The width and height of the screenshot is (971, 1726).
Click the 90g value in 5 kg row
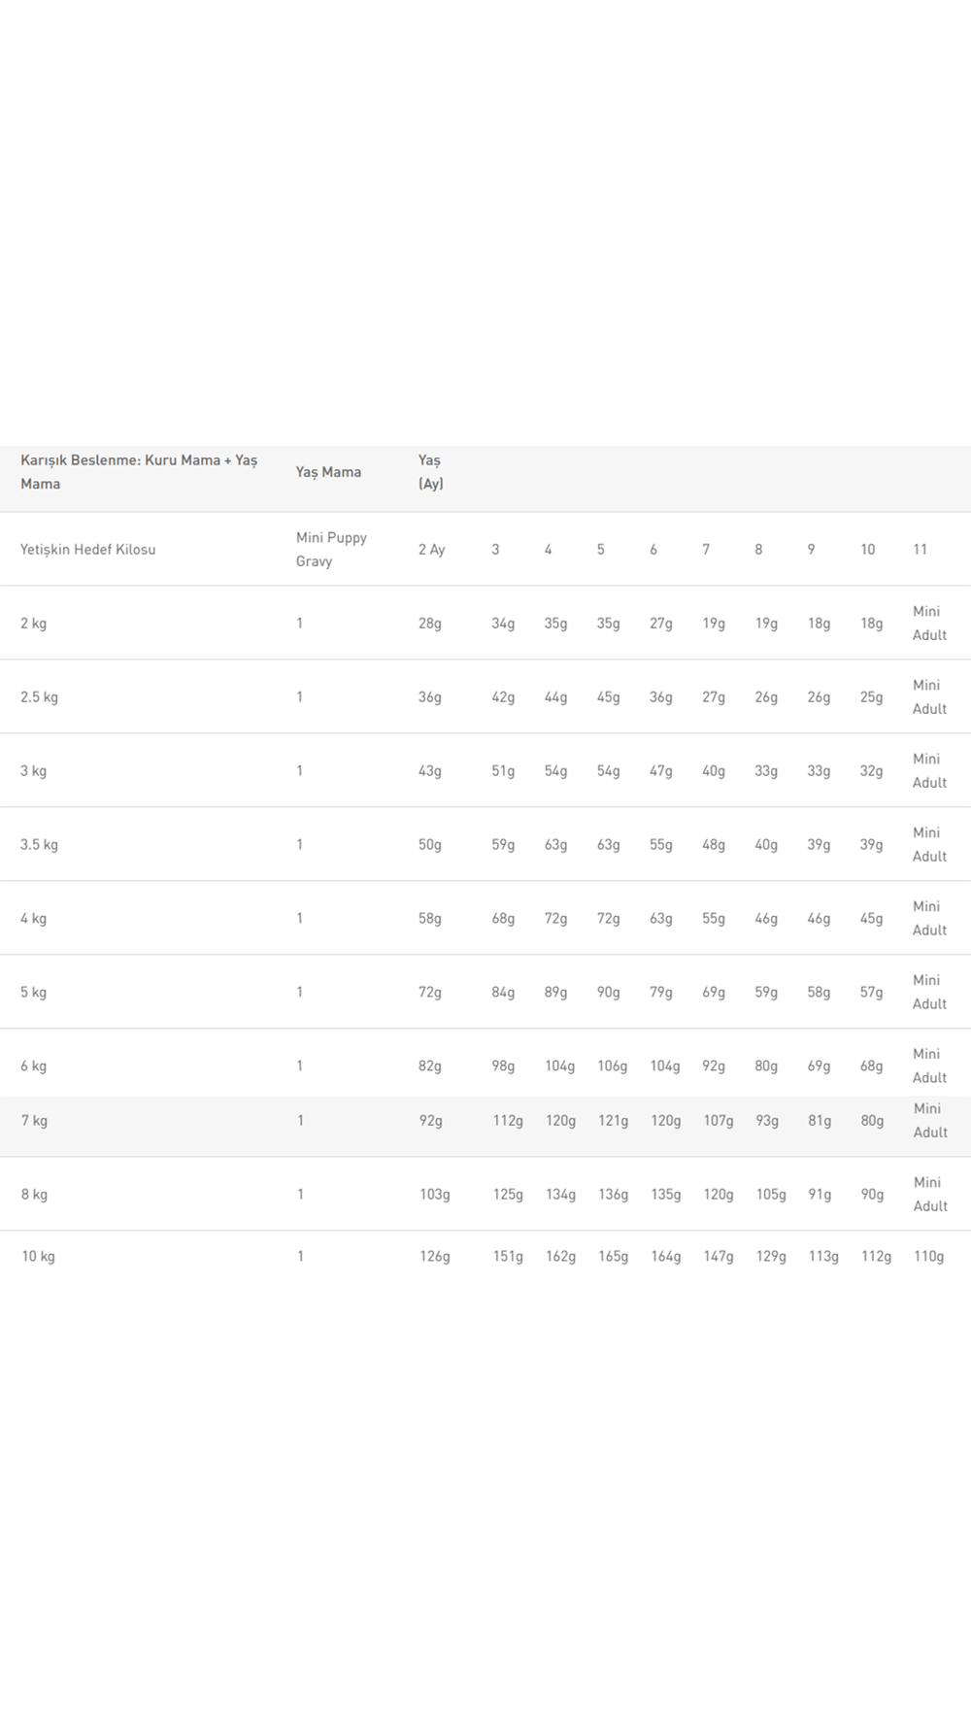[x=608, y=993]
